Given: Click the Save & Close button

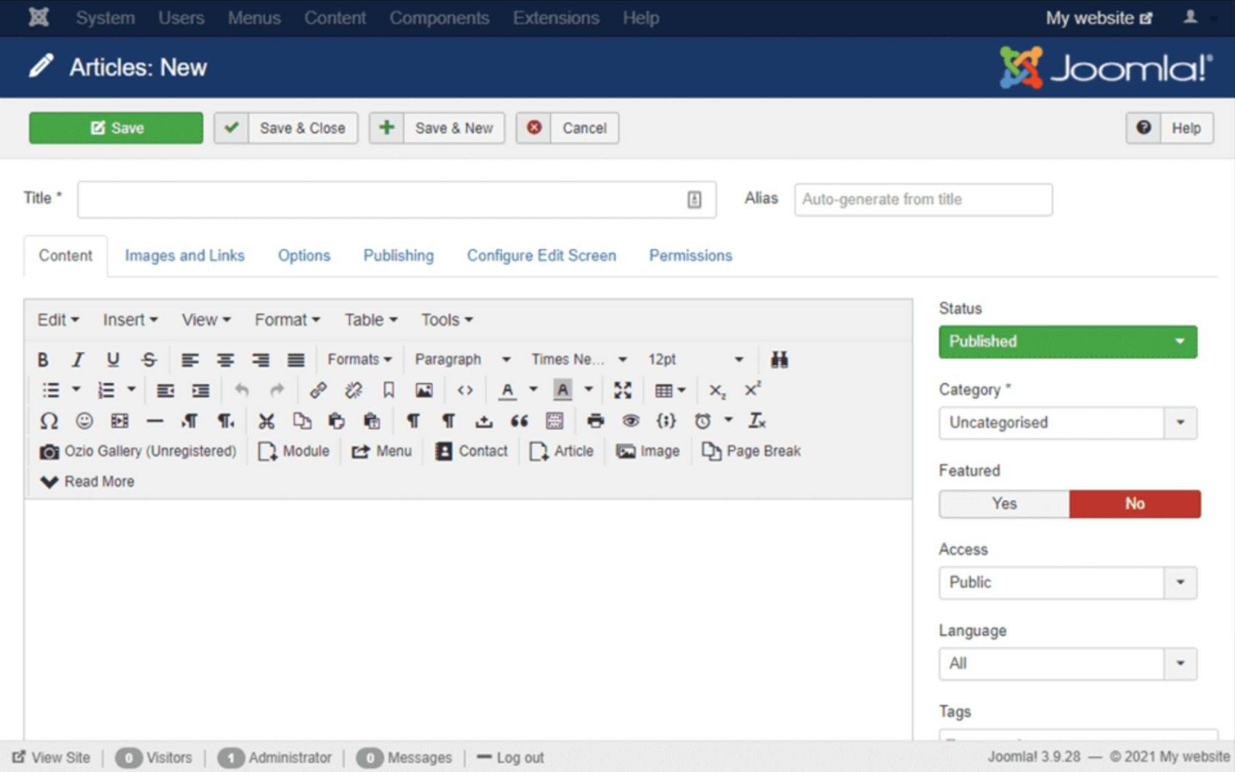Looking at the screenshot, I should point(286,128).
